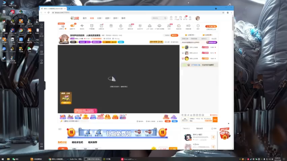Image resolution: width=287 pixels, height=161 pixels.
Task: Switch to the '绝地求生吧' tab
Action: tap(77, 142)
